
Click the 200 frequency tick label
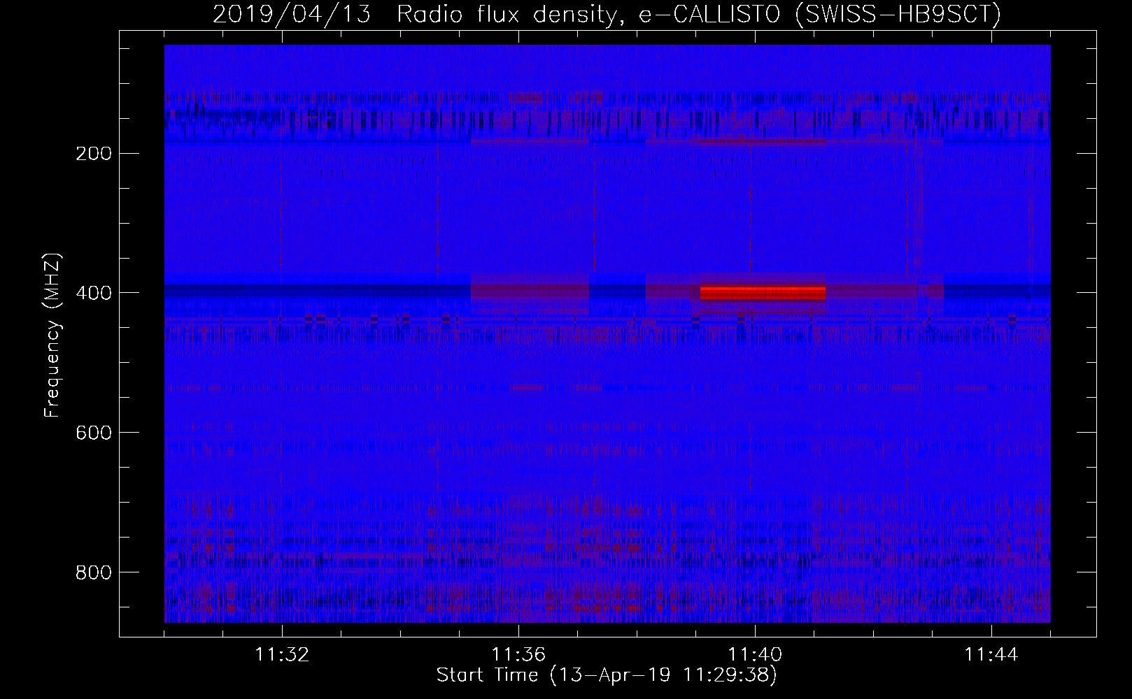coord(93,153)
